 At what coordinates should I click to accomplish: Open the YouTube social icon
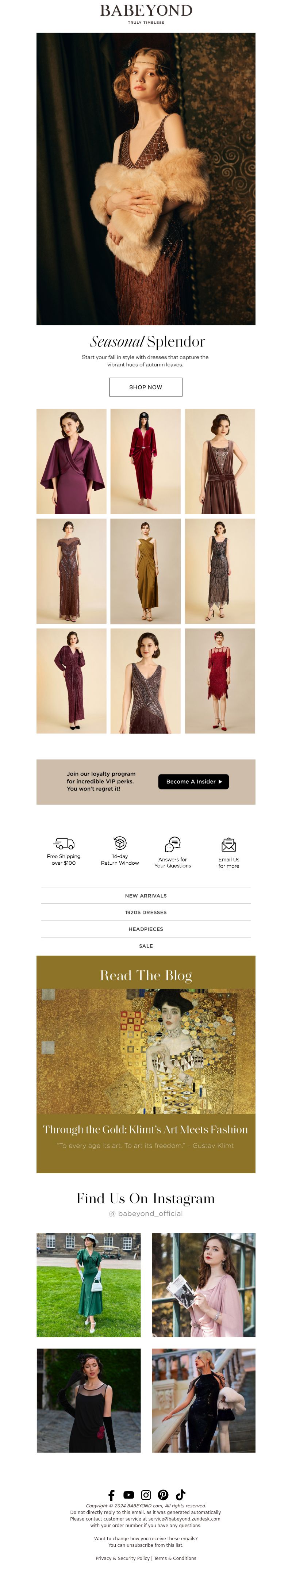click(129, 1495)
